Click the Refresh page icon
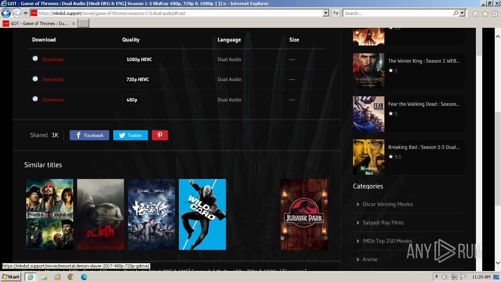501x282 pixels. click(335, 13)
